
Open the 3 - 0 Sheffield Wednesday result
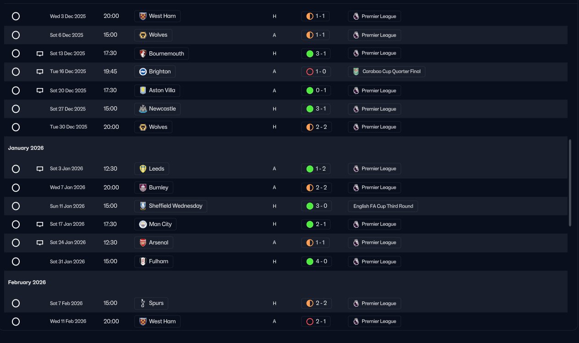point(316,206)
